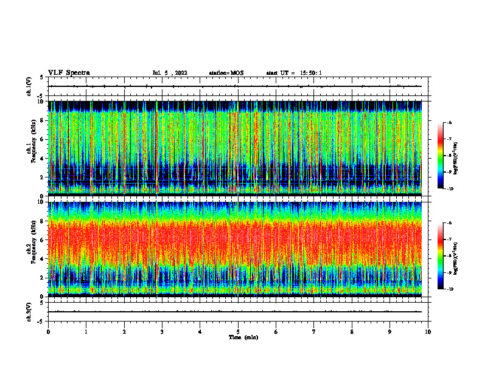This screenshot has width=482, height=372.
Task: Click inside the ch.1 spectrogram panel
Action: click(x=235, y=148)
